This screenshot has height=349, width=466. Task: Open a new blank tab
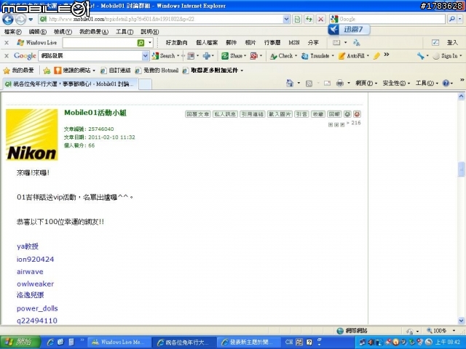(x=146, y=84)
